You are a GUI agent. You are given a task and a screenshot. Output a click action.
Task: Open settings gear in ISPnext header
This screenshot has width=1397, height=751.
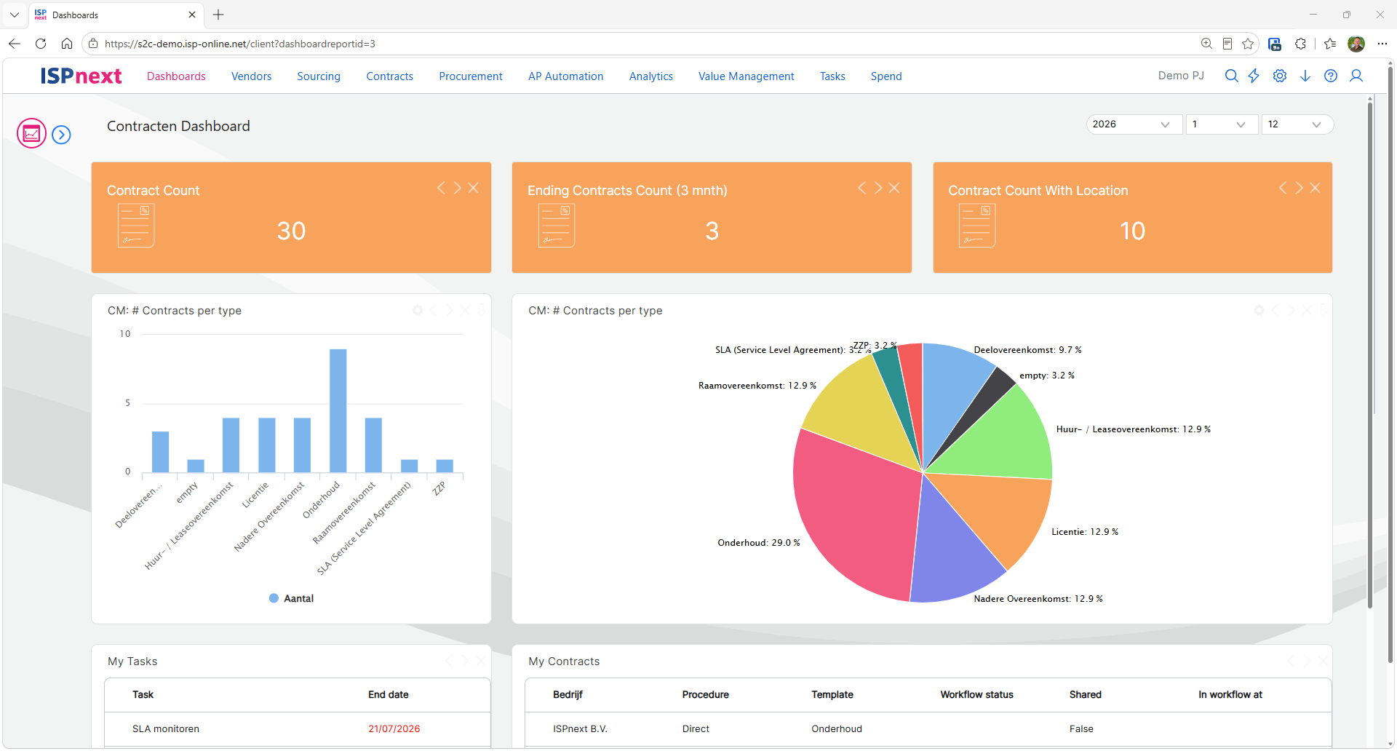tap(1280, 76)
